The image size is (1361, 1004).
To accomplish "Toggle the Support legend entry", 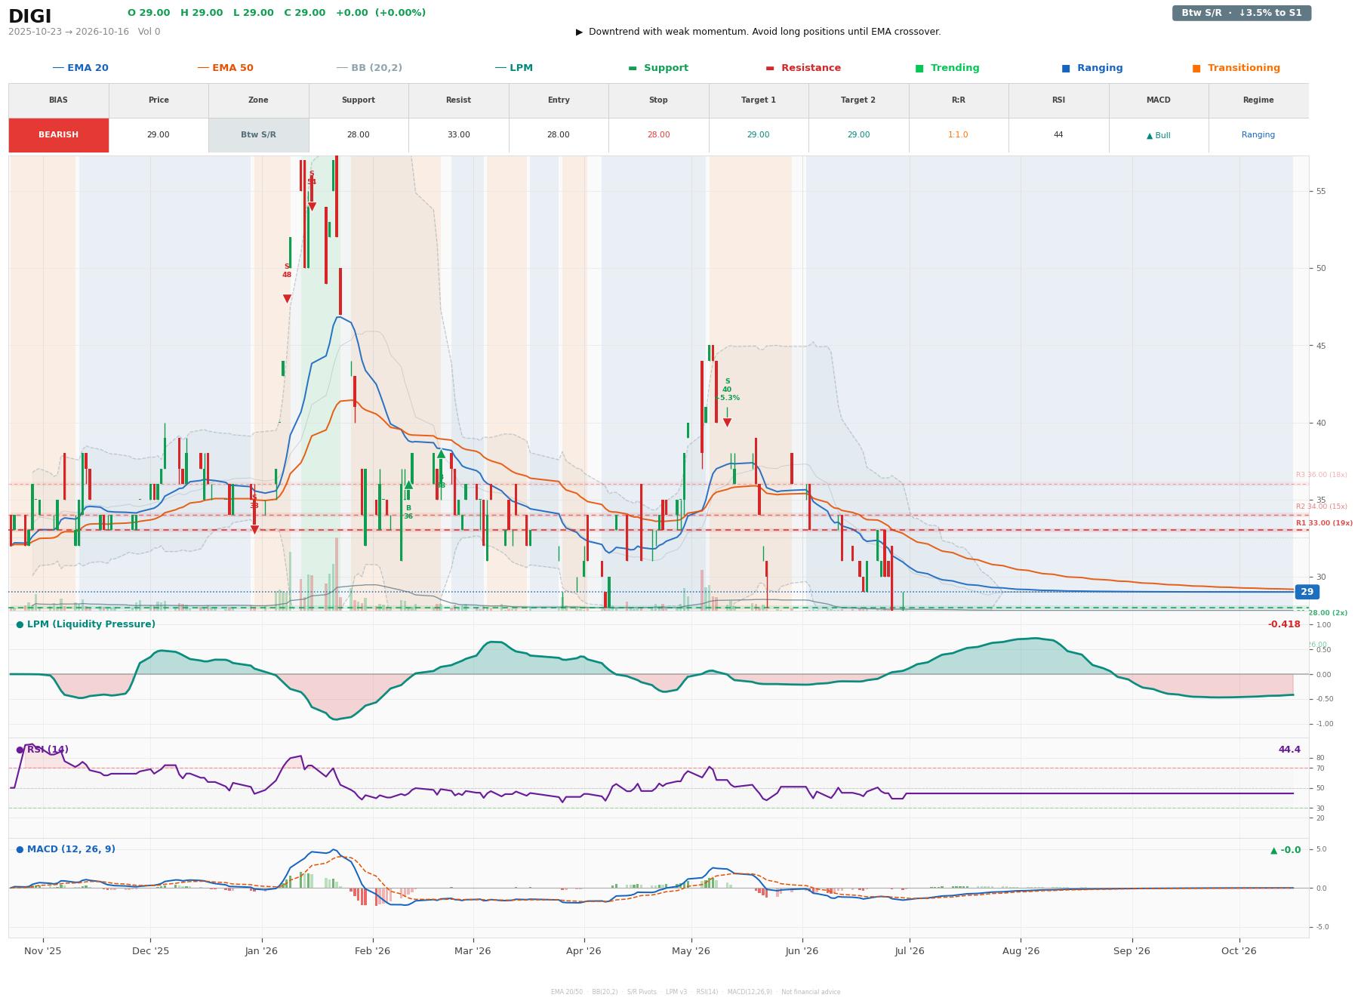I will pos(658,68).
